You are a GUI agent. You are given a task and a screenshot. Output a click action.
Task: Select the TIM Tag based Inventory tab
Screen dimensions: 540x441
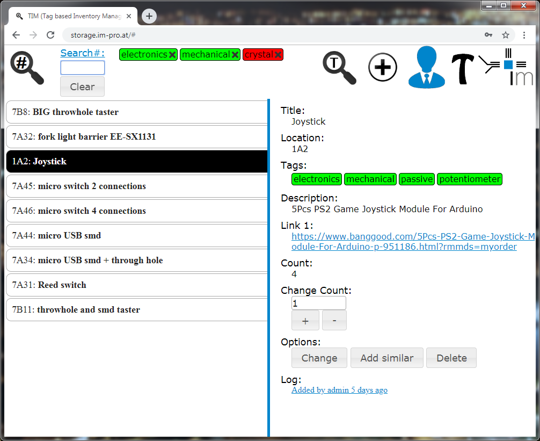point(73,16)
